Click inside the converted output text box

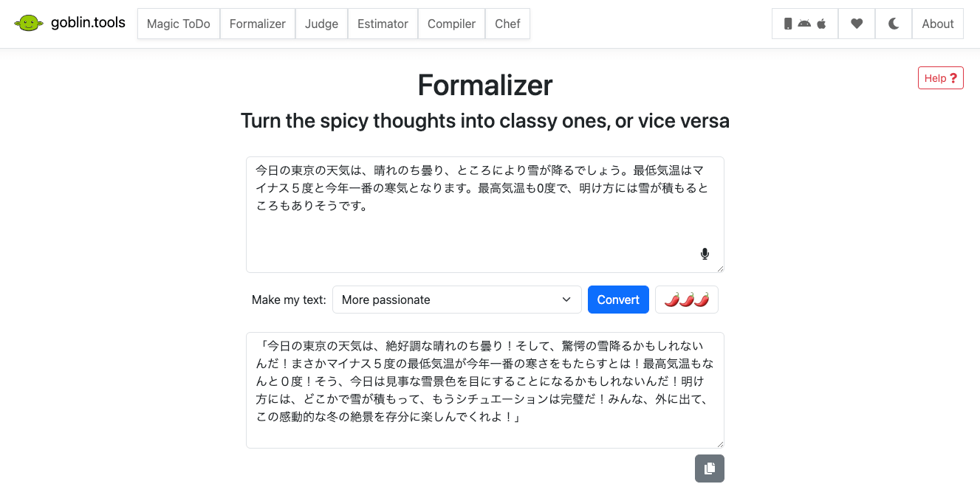tap(484, 390)
